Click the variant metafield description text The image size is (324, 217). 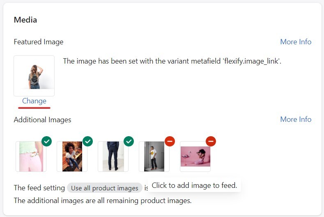(172, 62)
